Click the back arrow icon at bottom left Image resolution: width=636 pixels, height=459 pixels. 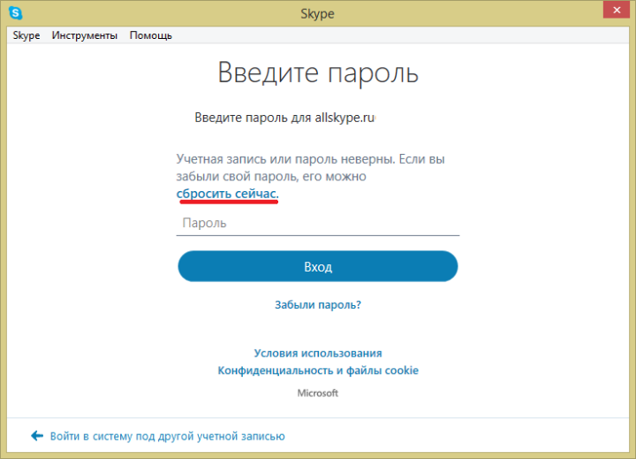37,436
